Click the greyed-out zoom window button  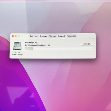19,36
